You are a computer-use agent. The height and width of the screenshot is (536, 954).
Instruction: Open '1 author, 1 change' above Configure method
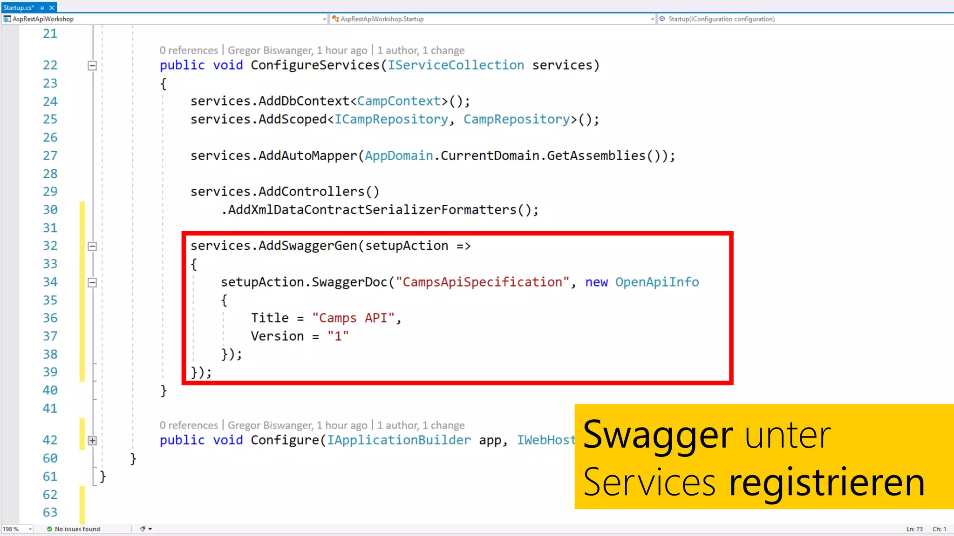[x=421, y=425]
